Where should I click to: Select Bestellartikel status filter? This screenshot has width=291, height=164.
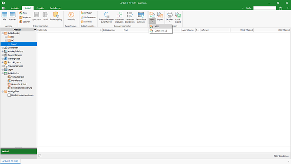(x=17, y=81)
